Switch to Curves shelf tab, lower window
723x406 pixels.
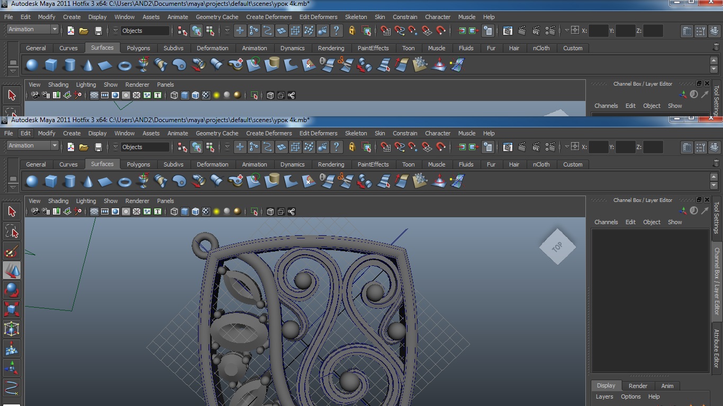click(68, 164)
